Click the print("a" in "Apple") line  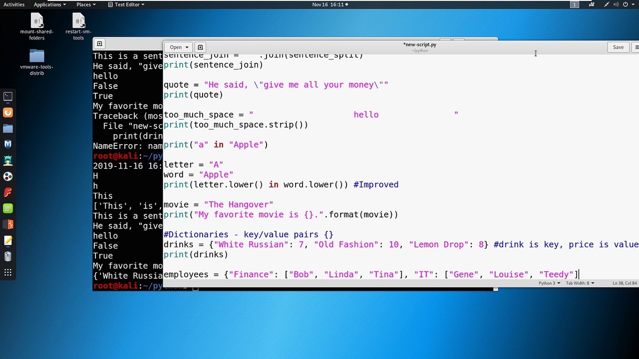point(216,145)
